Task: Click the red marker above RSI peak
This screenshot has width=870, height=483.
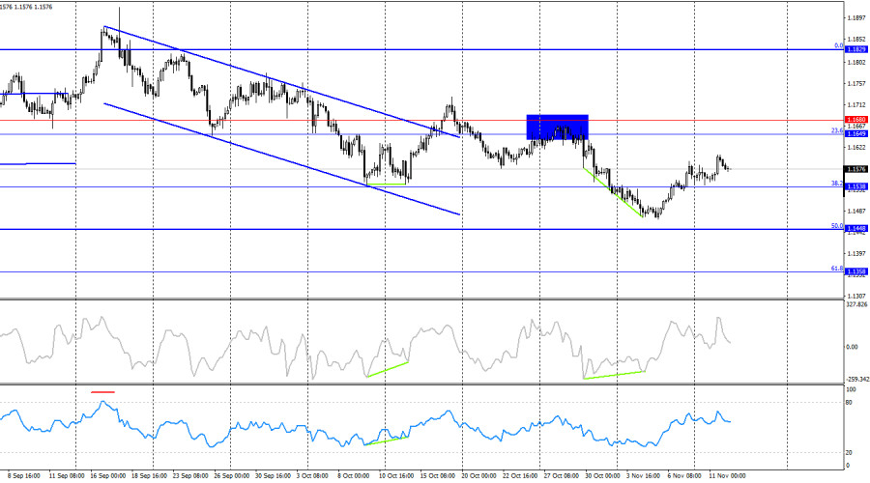Action: coord(102,392)
